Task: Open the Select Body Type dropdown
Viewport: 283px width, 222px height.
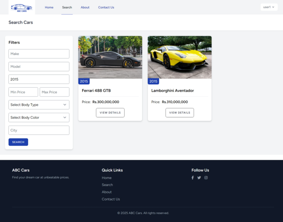Action: tap(39, 105)
